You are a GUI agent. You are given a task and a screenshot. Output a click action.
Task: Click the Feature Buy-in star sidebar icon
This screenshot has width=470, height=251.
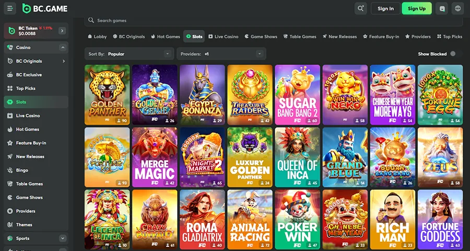click(x=10, y=143)
